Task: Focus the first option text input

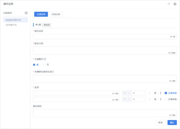Action: (x=76, y=93)
